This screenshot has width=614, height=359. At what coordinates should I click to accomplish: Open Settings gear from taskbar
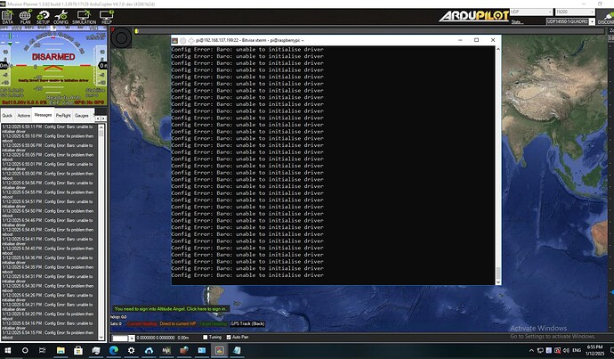131,350
